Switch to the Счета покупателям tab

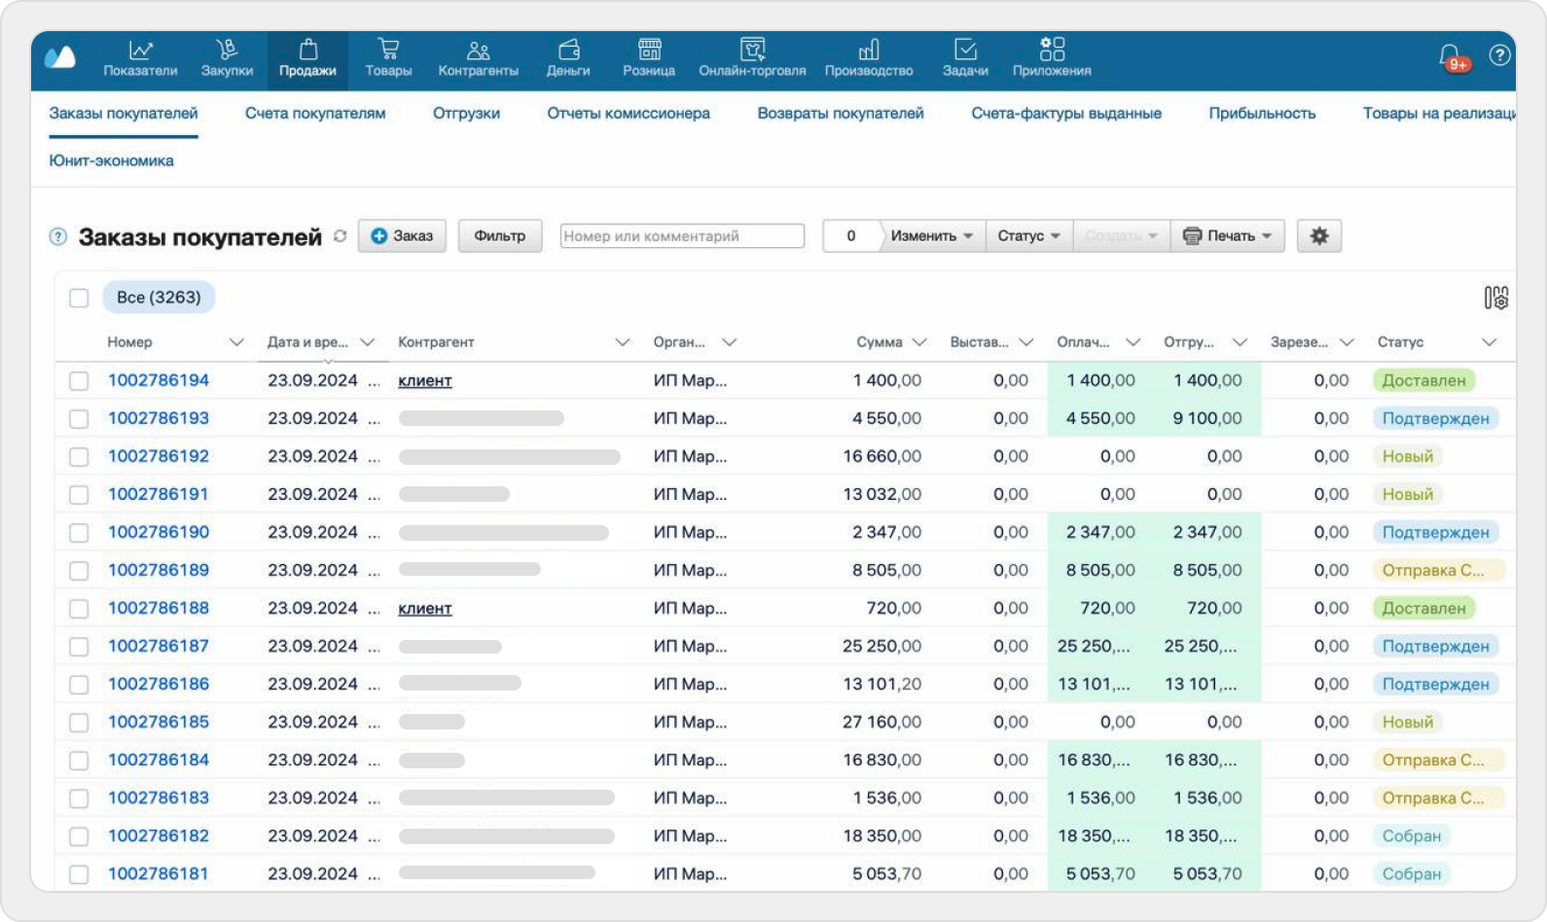(315, 114)
